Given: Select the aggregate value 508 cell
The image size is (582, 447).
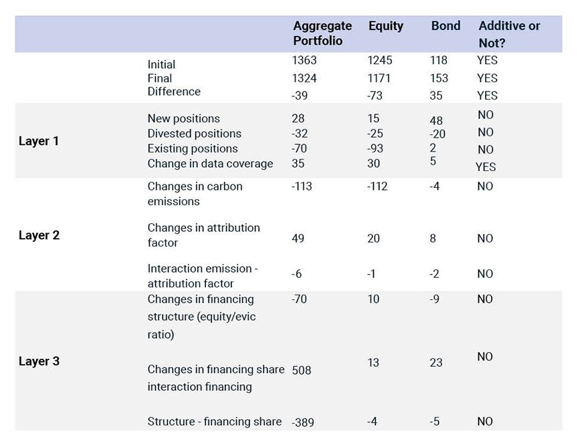Looking at the screenshot, I should [x=302, y=370].
